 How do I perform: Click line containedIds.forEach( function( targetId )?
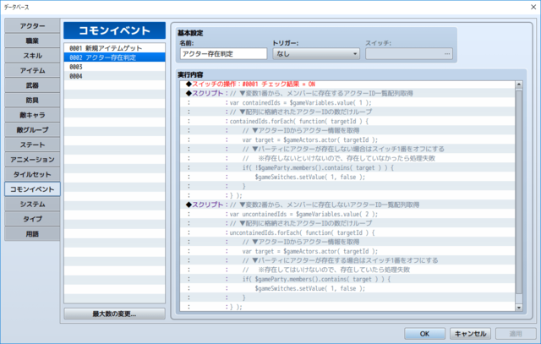click(x=347, y=121)
